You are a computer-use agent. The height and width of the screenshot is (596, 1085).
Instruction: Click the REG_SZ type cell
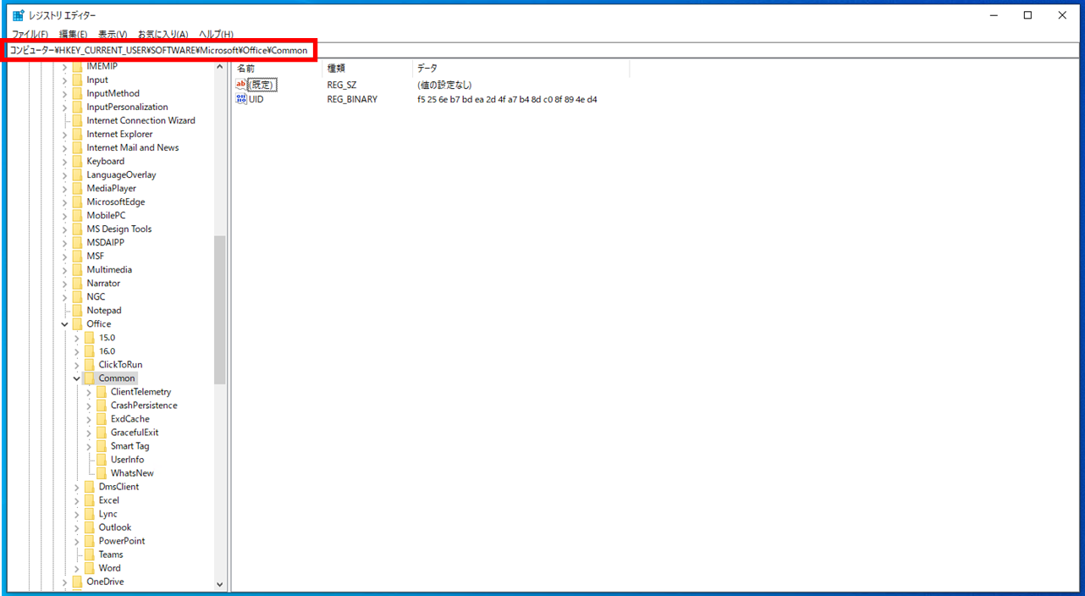[x=342, y=85]
